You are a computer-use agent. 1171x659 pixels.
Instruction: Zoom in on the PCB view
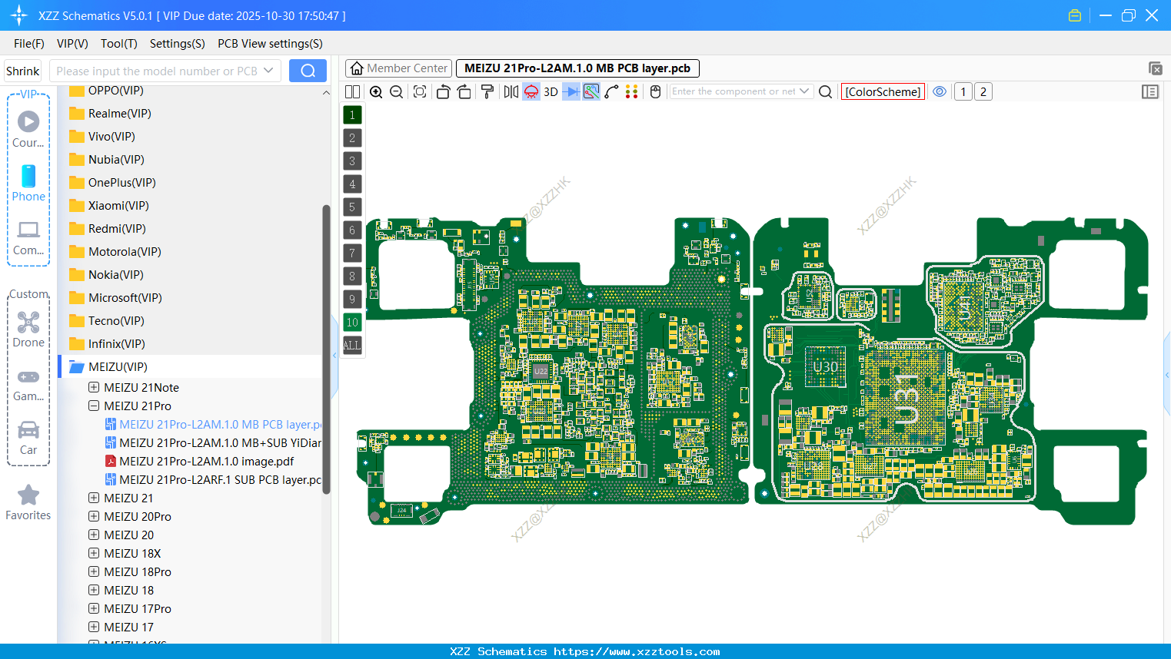point(376,91)
